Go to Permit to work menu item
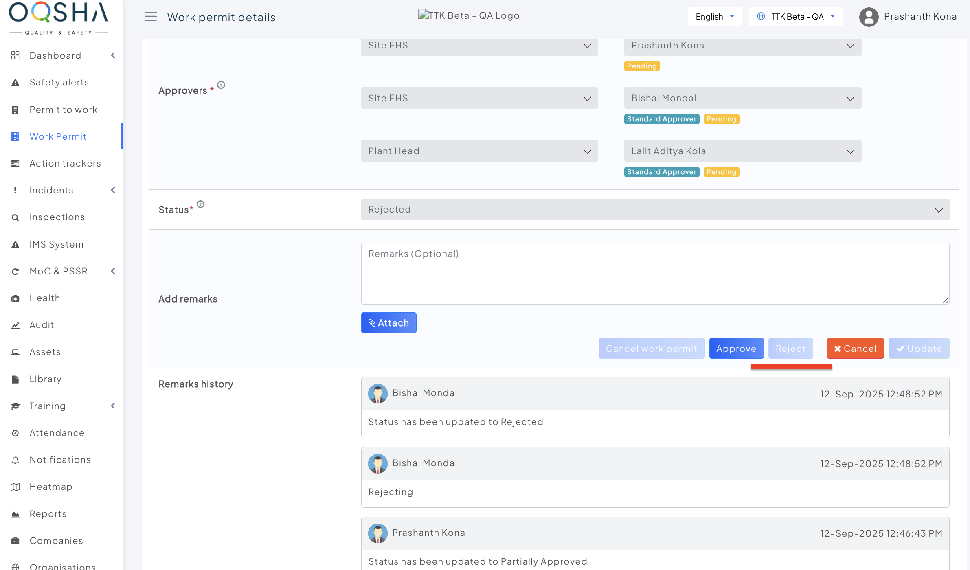Screen dimensions: 970x570 [x=64, y=110]
